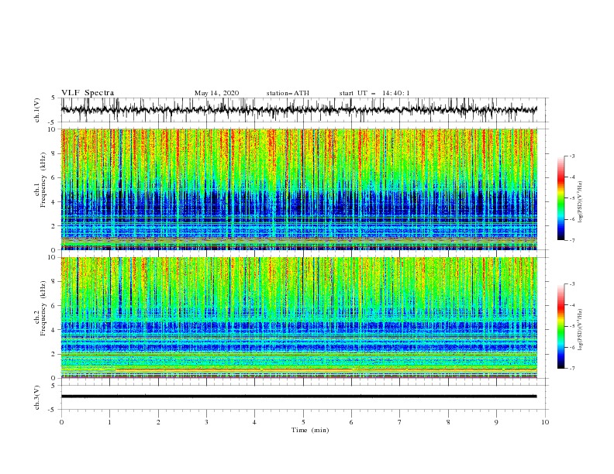Click inside the ch.2 spectrogram panel
Screen dimensions: 614x474
tap(299, 318)
